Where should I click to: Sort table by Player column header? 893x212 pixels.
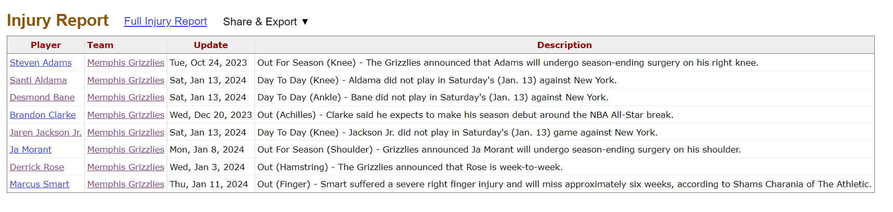(x=46, y=45)
